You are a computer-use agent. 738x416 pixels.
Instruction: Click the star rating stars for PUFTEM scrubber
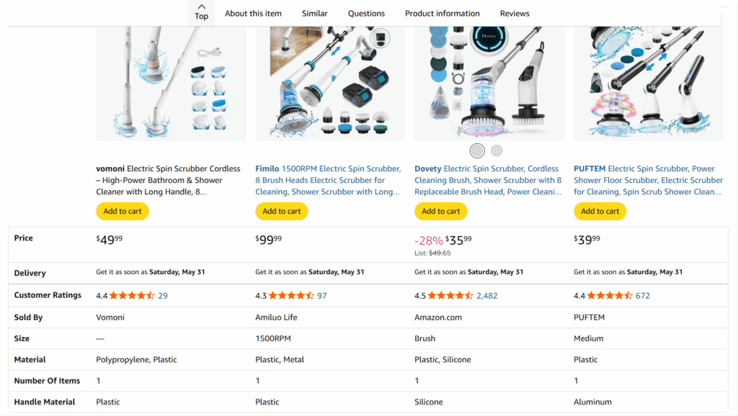609,295
